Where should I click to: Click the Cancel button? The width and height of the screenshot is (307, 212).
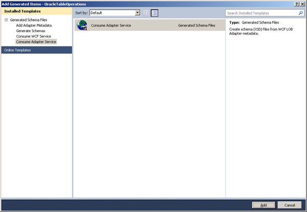[290, 205]
